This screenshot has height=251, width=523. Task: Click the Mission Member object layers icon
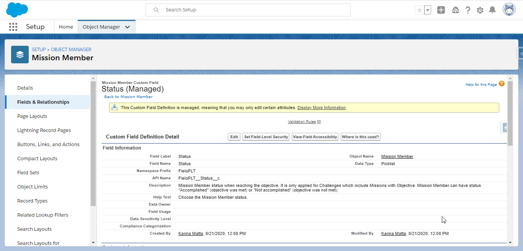click(x=20, y=55)
